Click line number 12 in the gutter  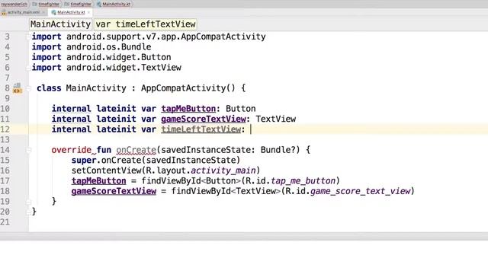[5, 129]
